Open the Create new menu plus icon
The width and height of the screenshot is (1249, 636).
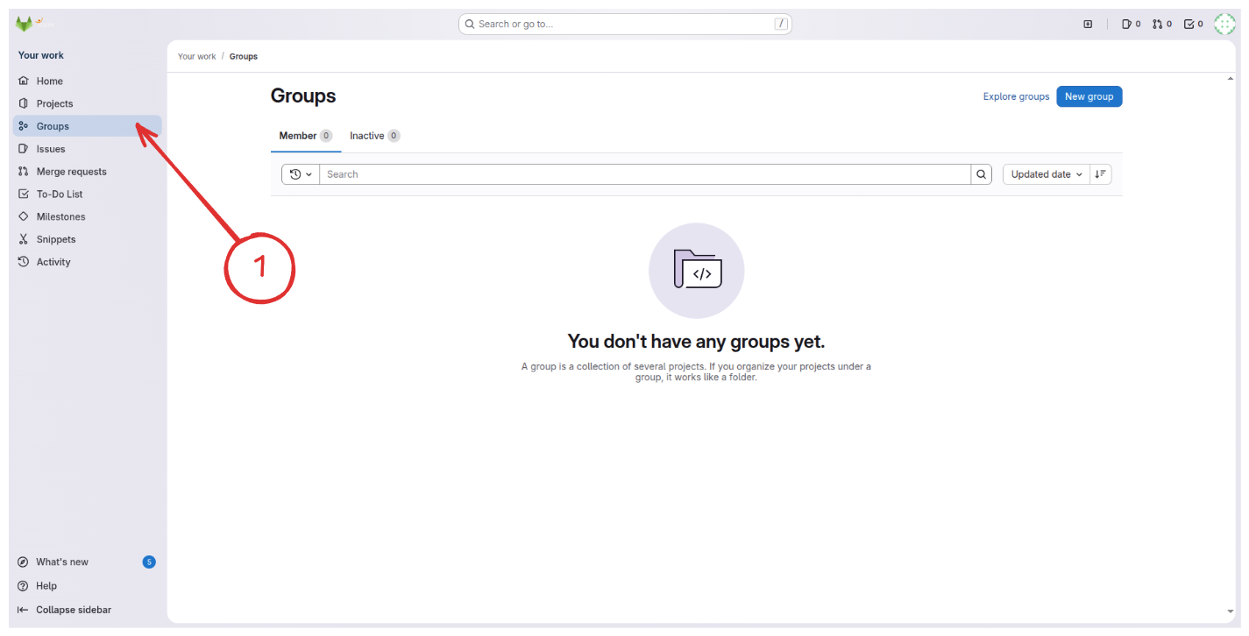(1087, 24)
